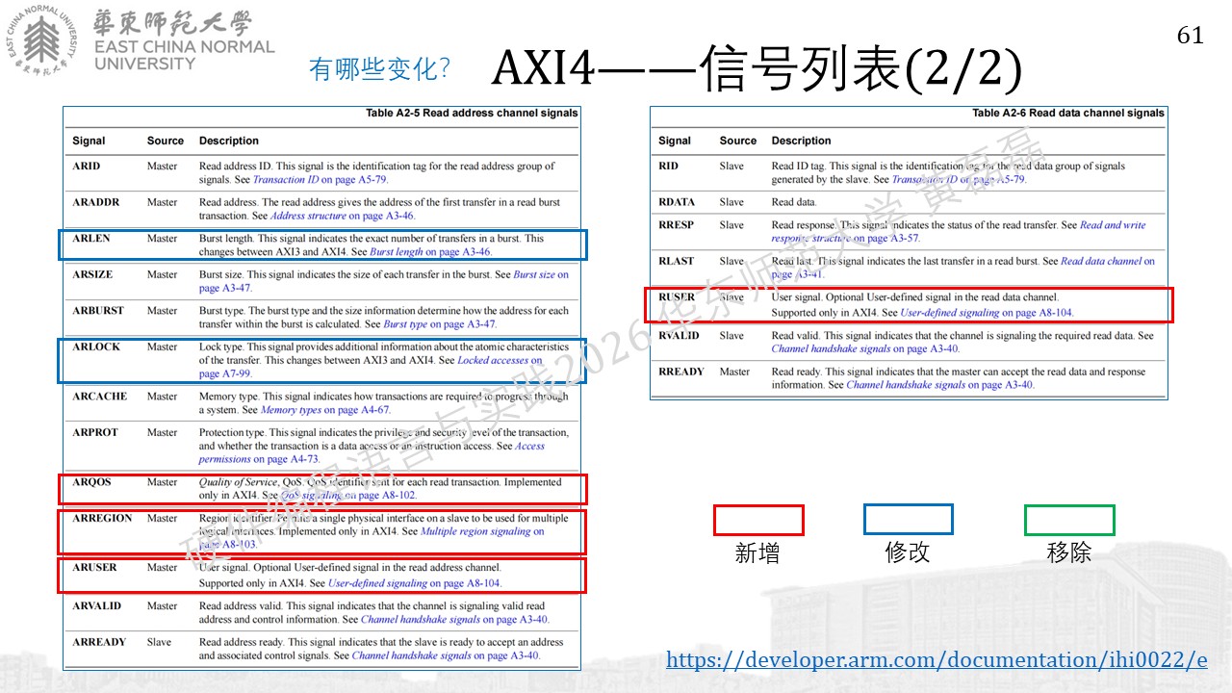Click the ARBURST signal name
Viewport: 1232px width, 693px height.
(98, 311)
